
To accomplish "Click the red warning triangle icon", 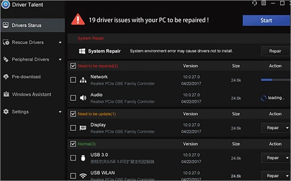I will click(78, 19).
